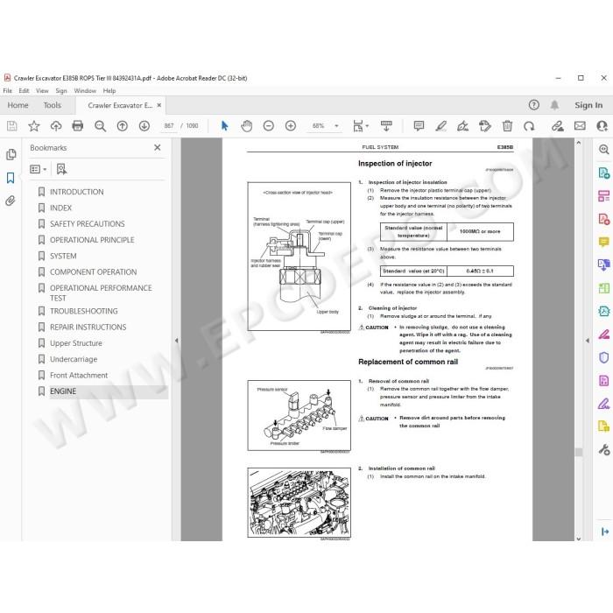Open the find text magnifier icon
The width and height of the screenshot is (613, 613).
(x=100, y=126)
